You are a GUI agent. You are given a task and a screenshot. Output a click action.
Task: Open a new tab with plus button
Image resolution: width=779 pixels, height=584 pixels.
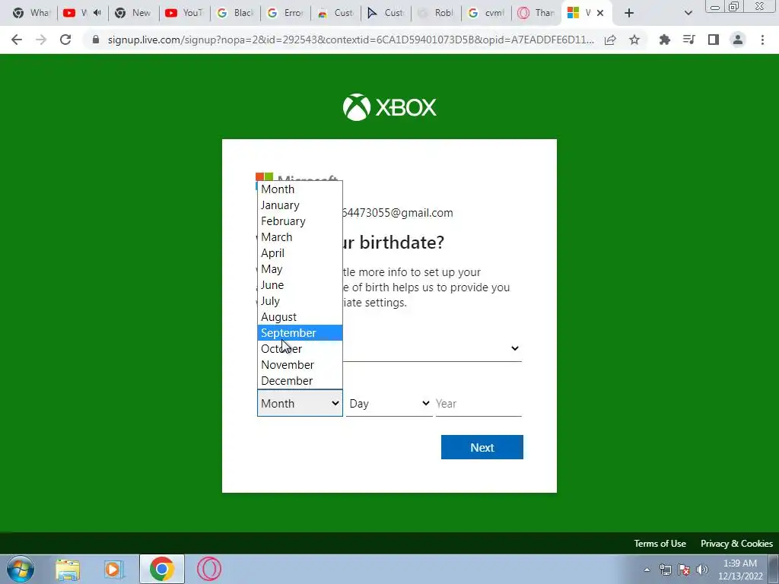[629, 13]
